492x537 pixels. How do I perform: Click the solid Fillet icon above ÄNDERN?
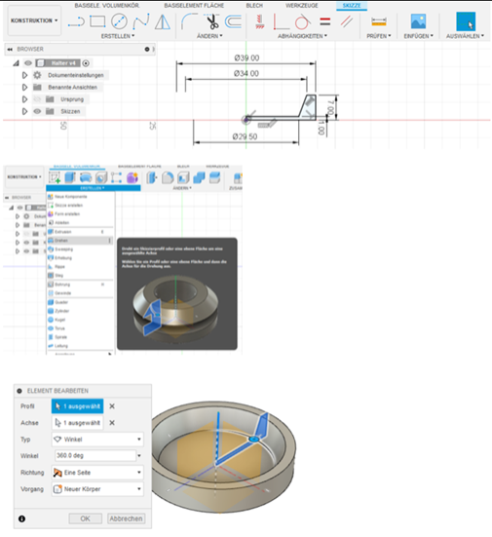(168, 177)
